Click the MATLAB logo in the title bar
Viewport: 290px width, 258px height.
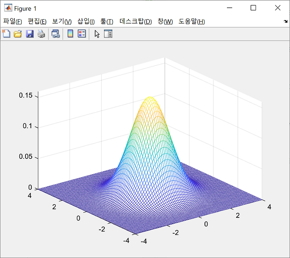click(8, 8)
